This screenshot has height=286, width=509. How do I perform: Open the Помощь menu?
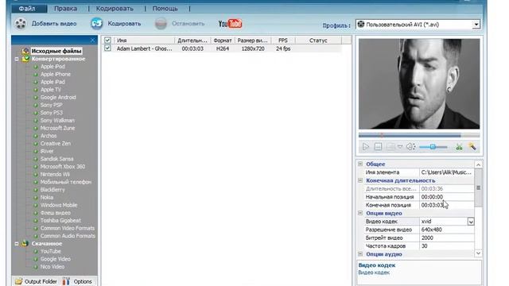(165, 9)
